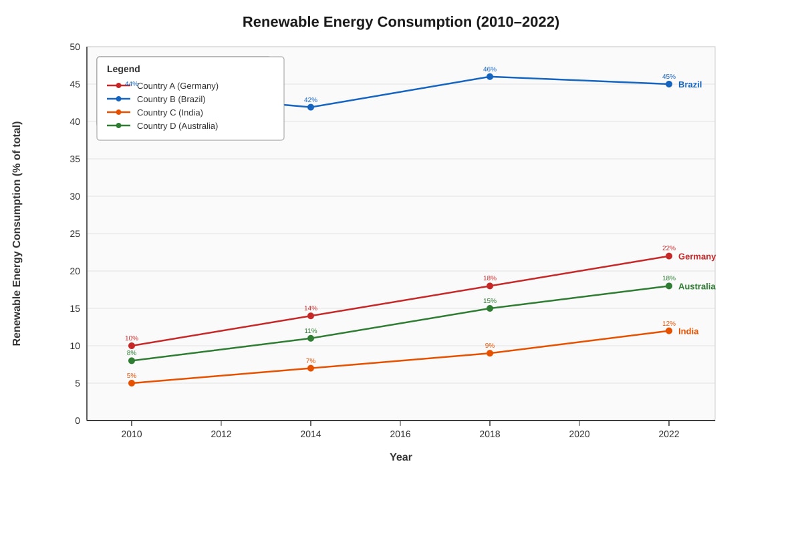This screenshot has height=534, width=802.
Task: Click the 'Year' x-axis title
Action: point(401,457)
